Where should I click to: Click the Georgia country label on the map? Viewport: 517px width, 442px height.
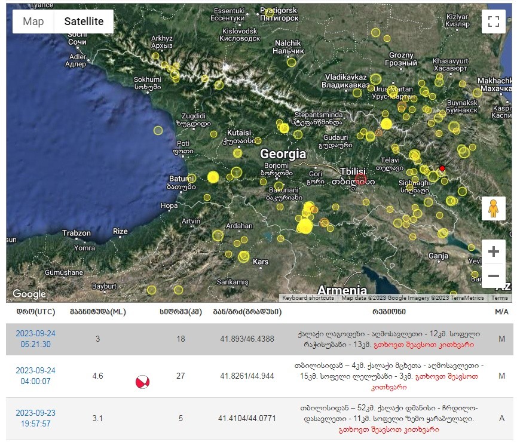283,154
